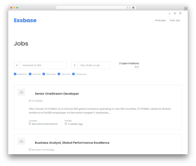
Task: Click the 2 Open Positions text
Action: coord(129,64)
